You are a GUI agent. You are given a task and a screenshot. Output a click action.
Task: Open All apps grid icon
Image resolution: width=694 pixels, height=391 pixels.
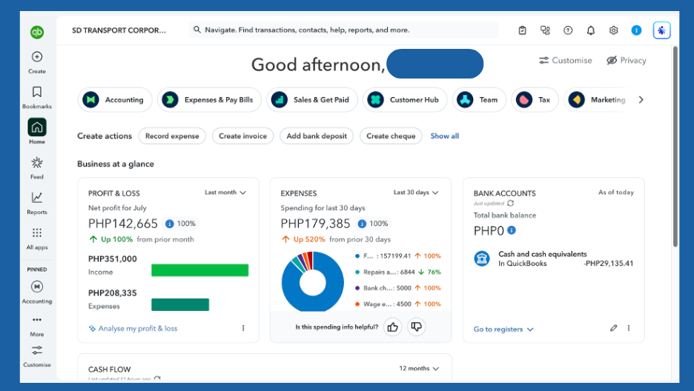tap(37, 233)
